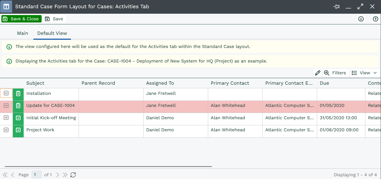Click the Save button
Viewport: 381px width, 179px height.
pyautogui.click(x=54, y=19)
